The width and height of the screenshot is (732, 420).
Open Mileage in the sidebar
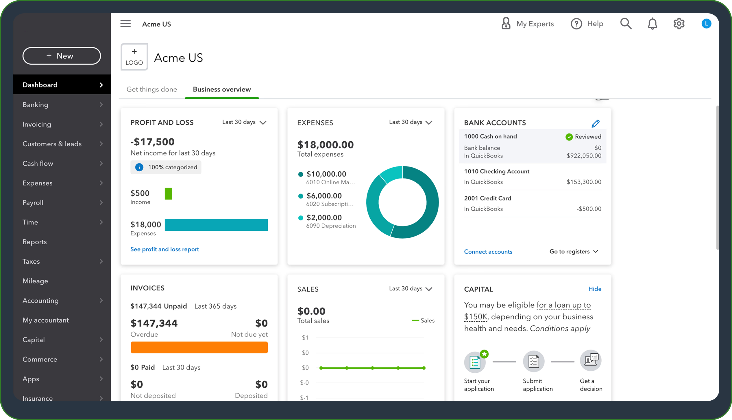tap(62, 281)
